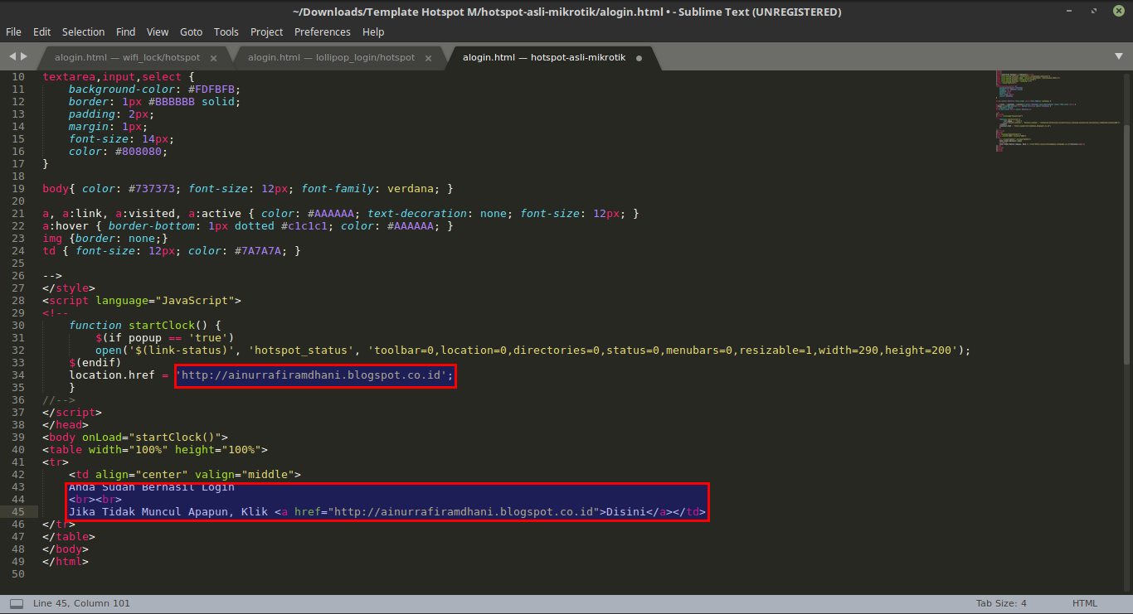Image resolution: width=1133 pixels, height=614 pixels.
Task: Click the 'img {border: none;}' rule
Action: [x=105, y=239]
